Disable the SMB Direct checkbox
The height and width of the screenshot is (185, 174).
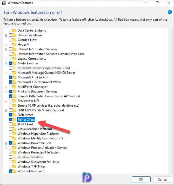point(10,115)
